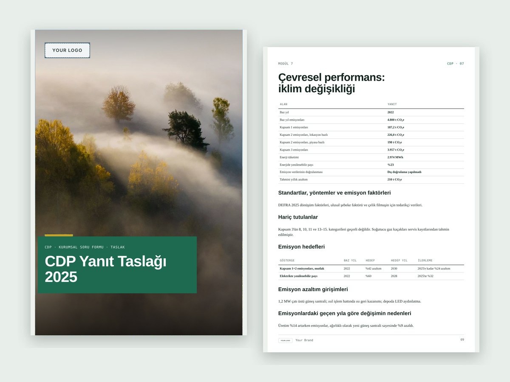Select the foggy forest cover photo

(139, 183)
